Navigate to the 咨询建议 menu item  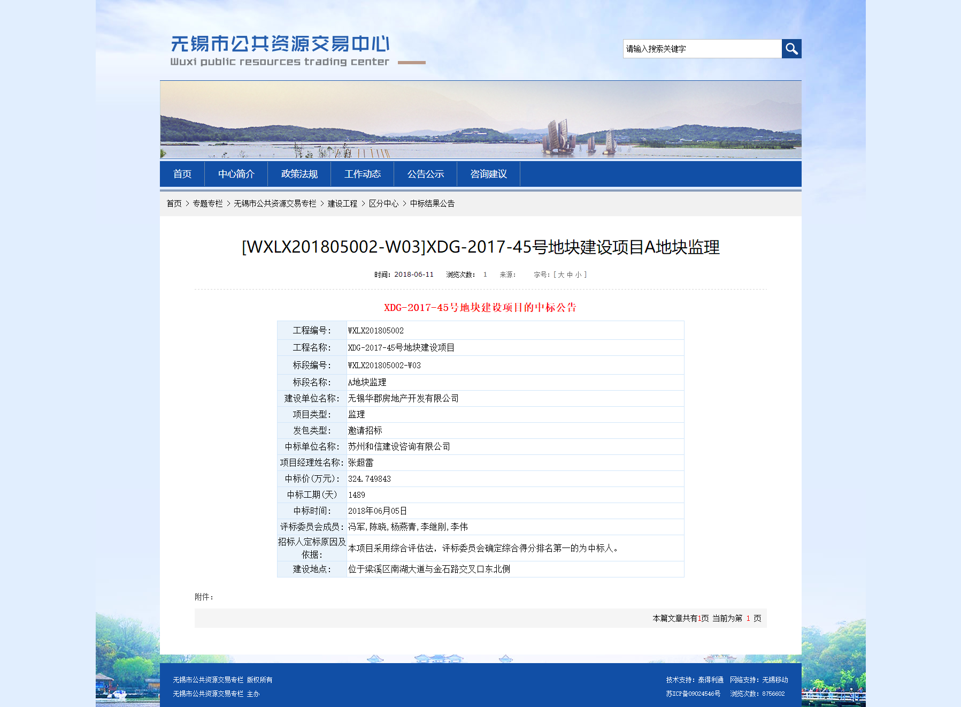point(488,174)
